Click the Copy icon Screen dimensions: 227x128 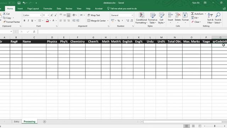point(4,18)
